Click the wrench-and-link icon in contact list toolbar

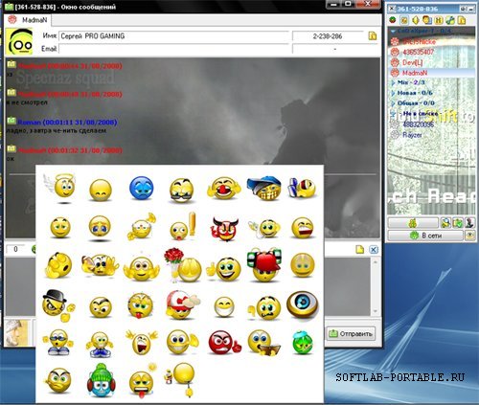450,20
